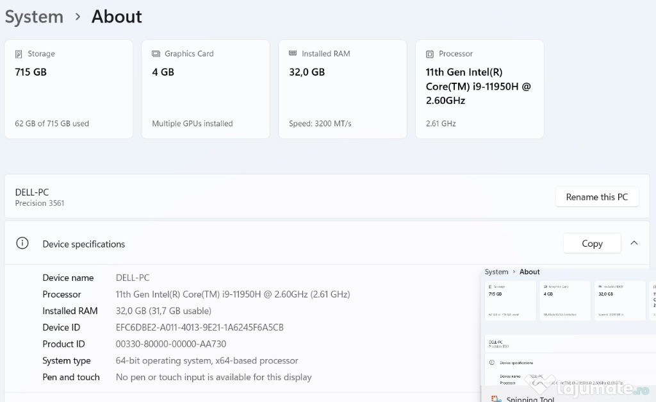Click the 'Device name' label
This screenshot has width=656, height=402.
pos(68,278)
